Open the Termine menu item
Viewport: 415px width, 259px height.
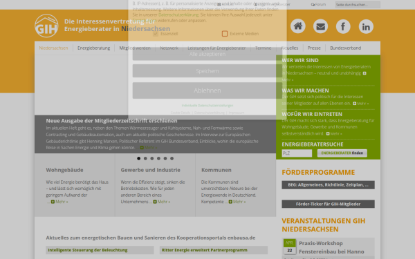tap(263, 48)
